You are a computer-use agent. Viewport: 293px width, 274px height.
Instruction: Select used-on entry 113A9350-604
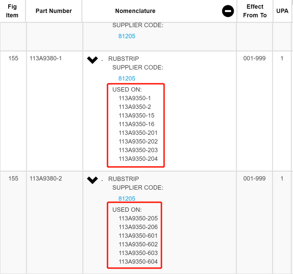[138, 262]
